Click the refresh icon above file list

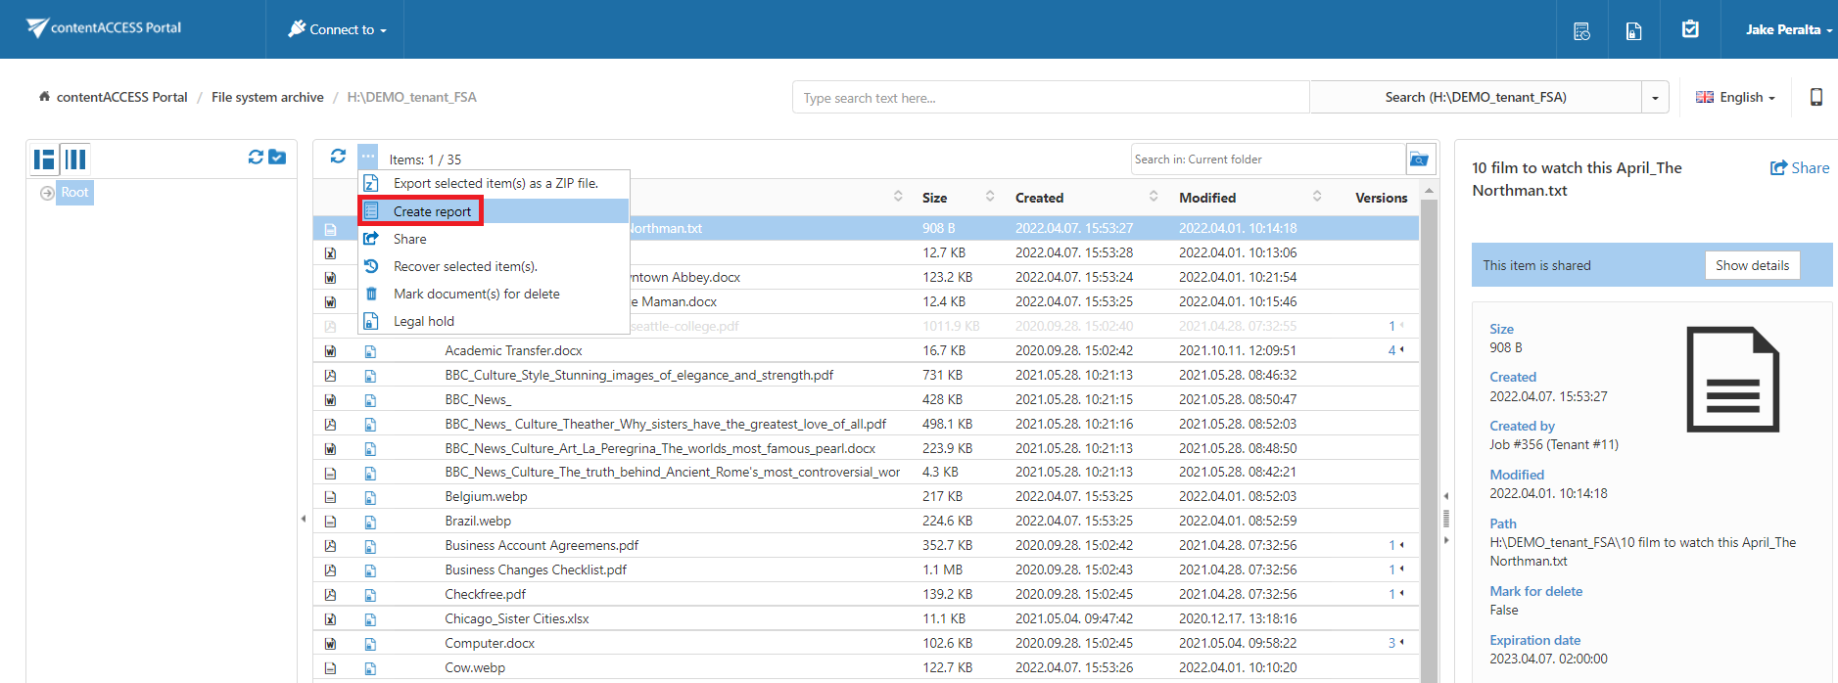[338, 157]
